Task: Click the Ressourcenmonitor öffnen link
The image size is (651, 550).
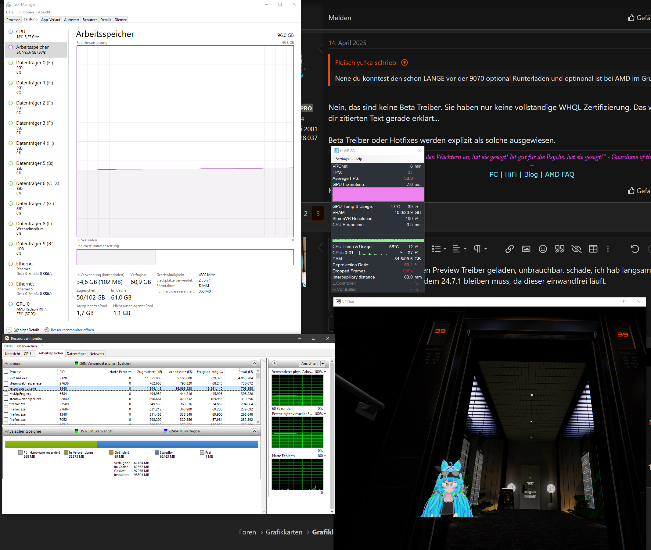Action: click(x=72, y=330)
